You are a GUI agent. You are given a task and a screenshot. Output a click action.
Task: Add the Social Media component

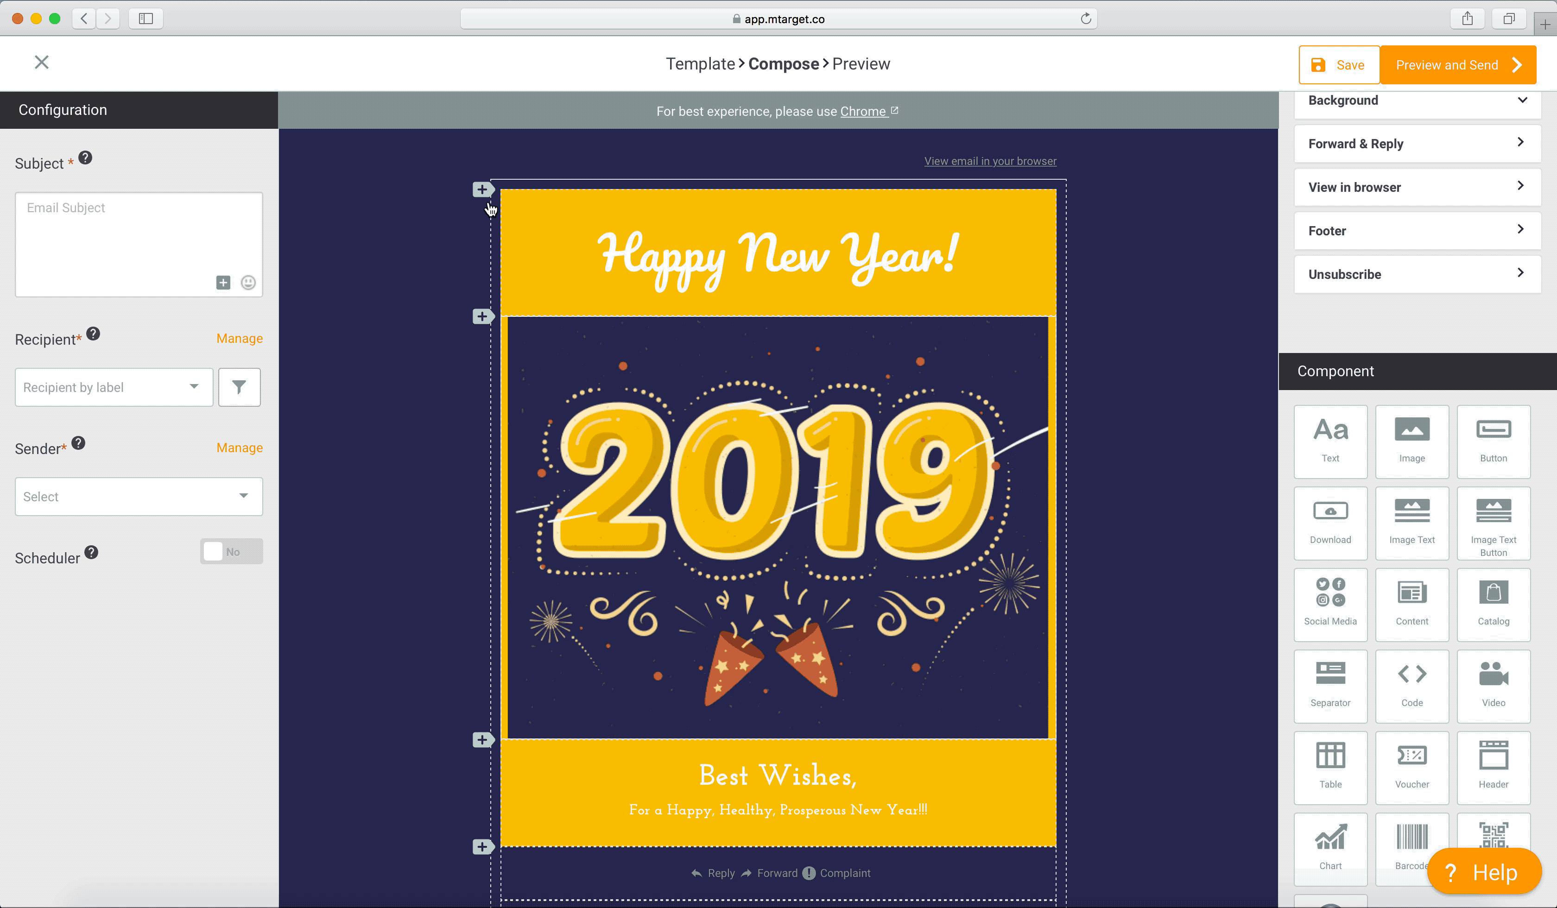point(1329,604)
